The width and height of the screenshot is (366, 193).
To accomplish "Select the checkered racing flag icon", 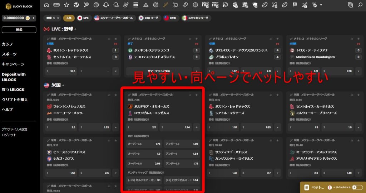I will [295, 5].
